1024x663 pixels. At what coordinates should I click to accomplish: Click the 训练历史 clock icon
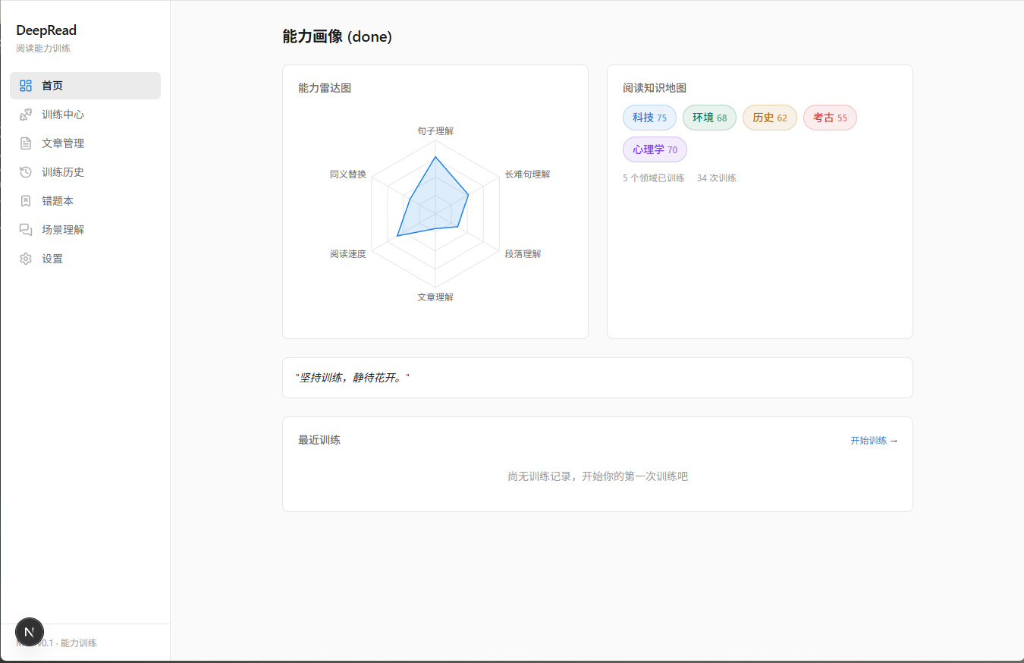coord(26,172)
